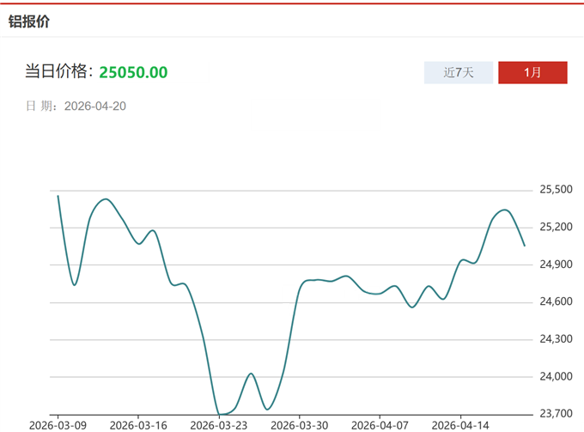Screen dimensions: 584x432
Task: Click the date text 2026-04-20
Action: point(95,106)
